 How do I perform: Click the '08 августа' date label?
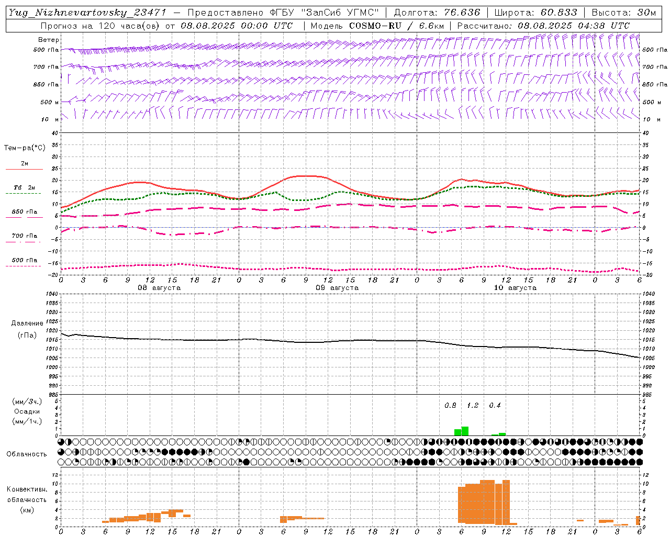coord(159,288)
